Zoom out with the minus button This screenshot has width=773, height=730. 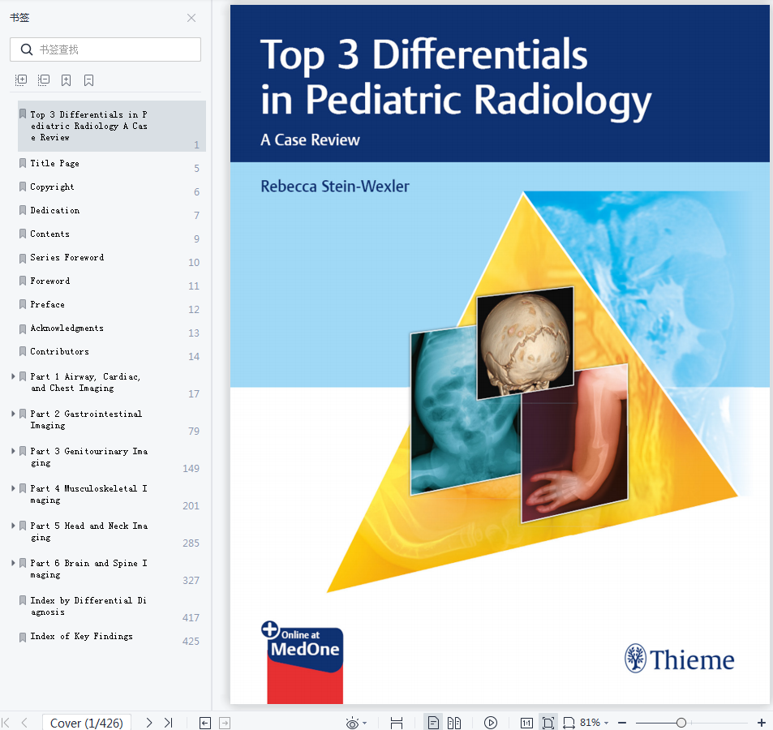622,723
